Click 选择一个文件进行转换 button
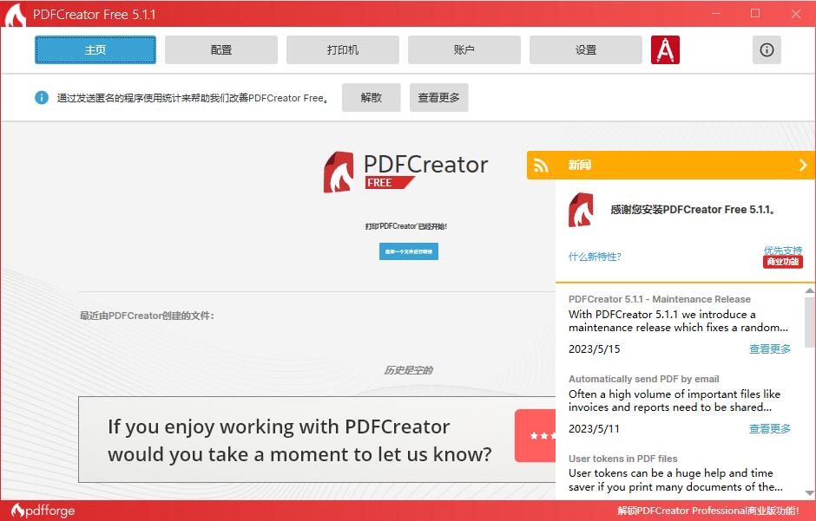 coord(408,251)
